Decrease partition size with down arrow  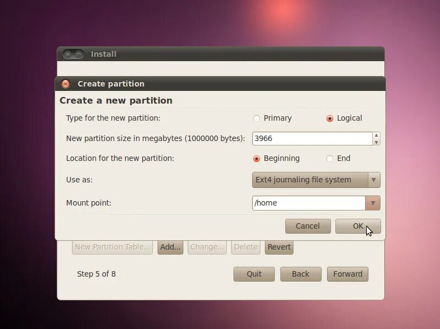pos(376,142)
